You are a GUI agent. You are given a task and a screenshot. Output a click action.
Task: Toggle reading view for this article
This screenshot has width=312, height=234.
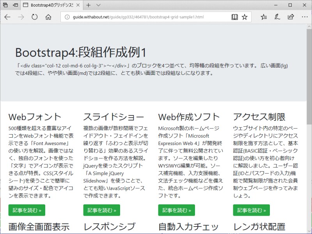(234, 17)
